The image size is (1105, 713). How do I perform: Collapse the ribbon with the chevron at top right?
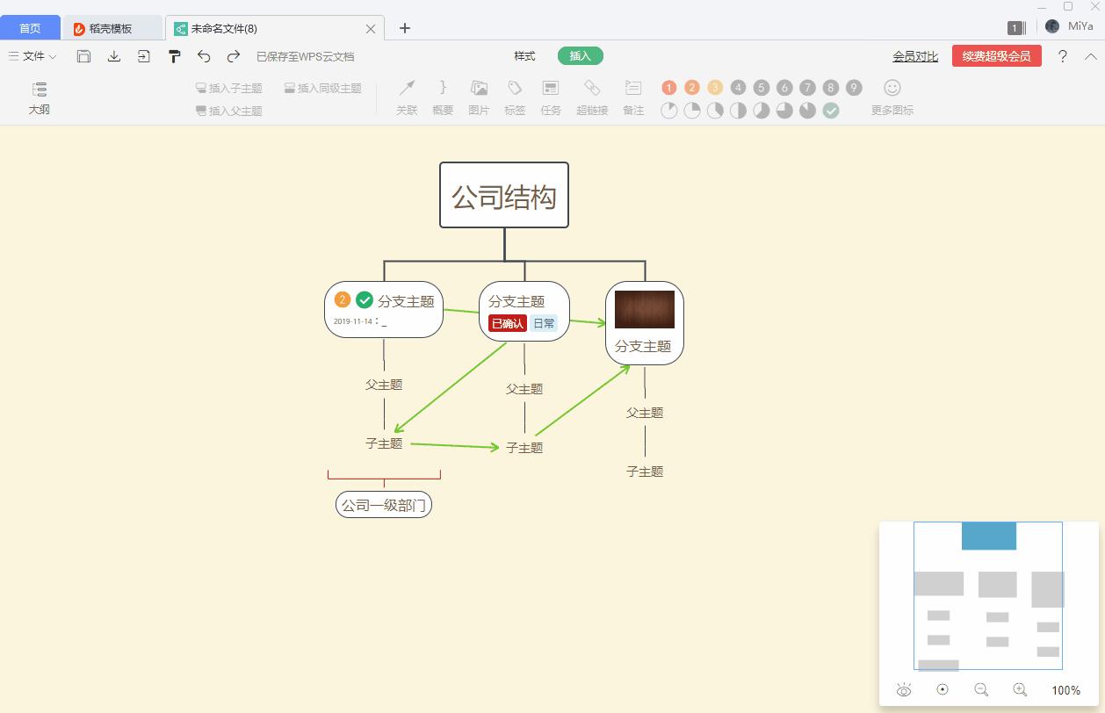pos(1090,55)
